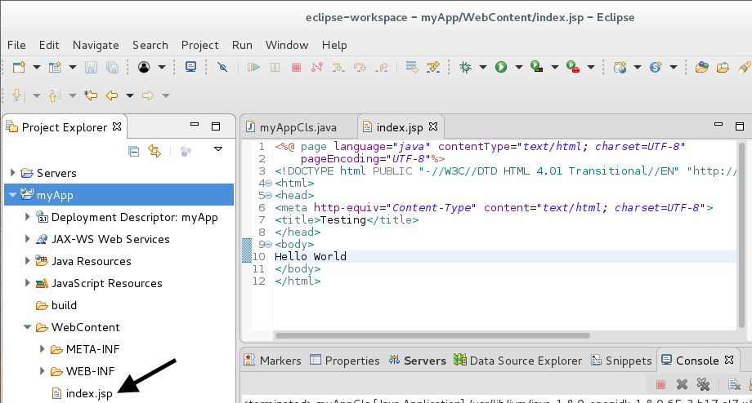Switch to the Properties tab
Screen dimensions: 752x403
point(345,361)
